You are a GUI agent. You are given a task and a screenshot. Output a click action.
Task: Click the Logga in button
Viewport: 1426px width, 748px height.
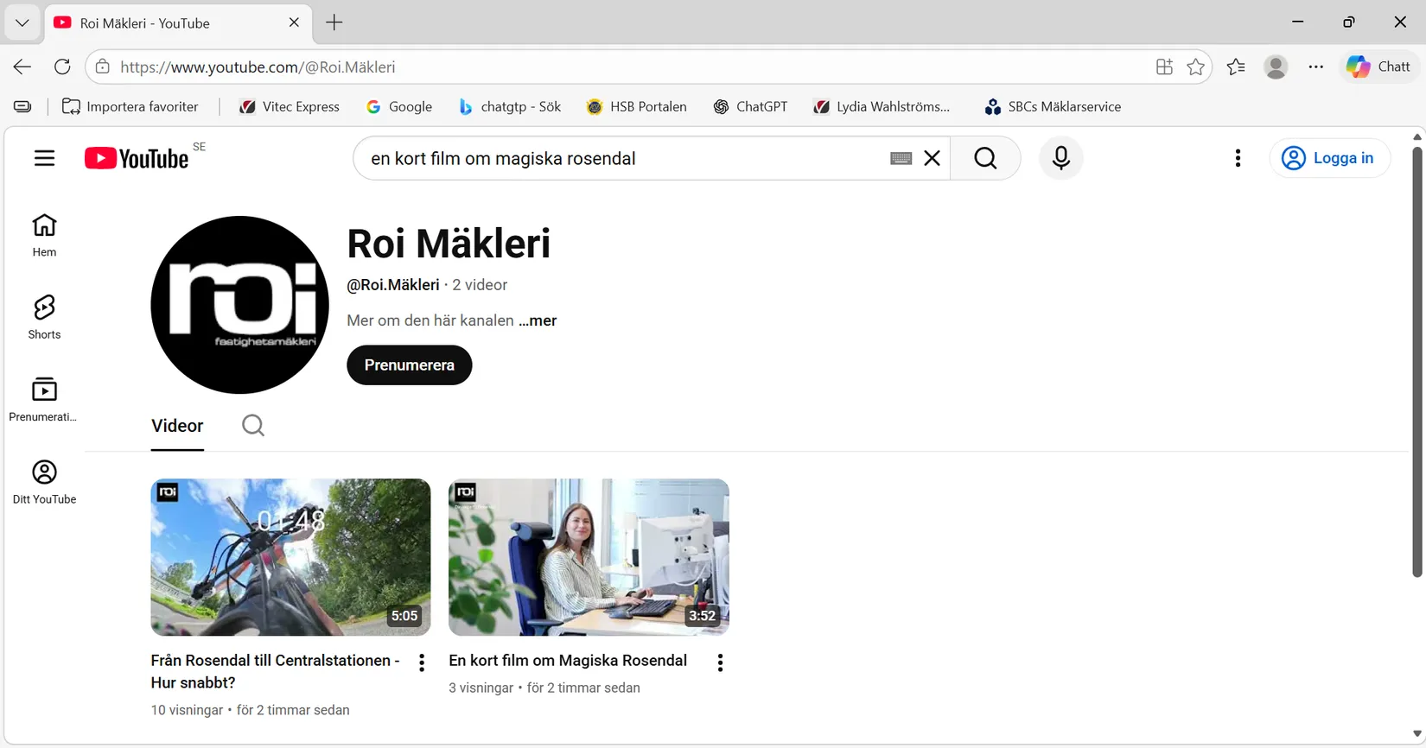pos(1329,158)
